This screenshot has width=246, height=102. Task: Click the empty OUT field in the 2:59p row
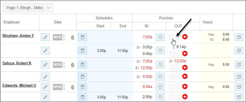coord(175,97)
